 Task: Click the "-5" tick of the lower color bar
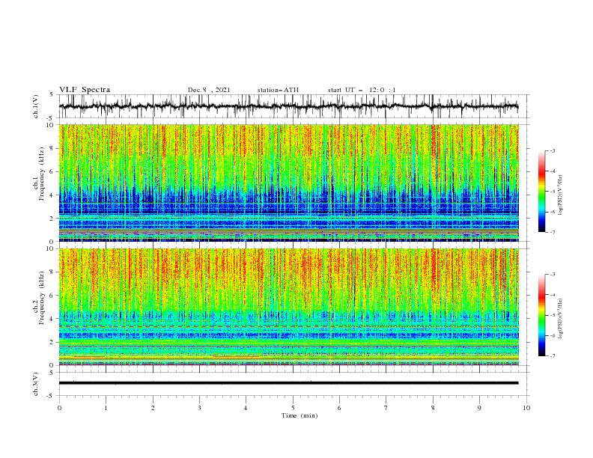pos(552,315)
